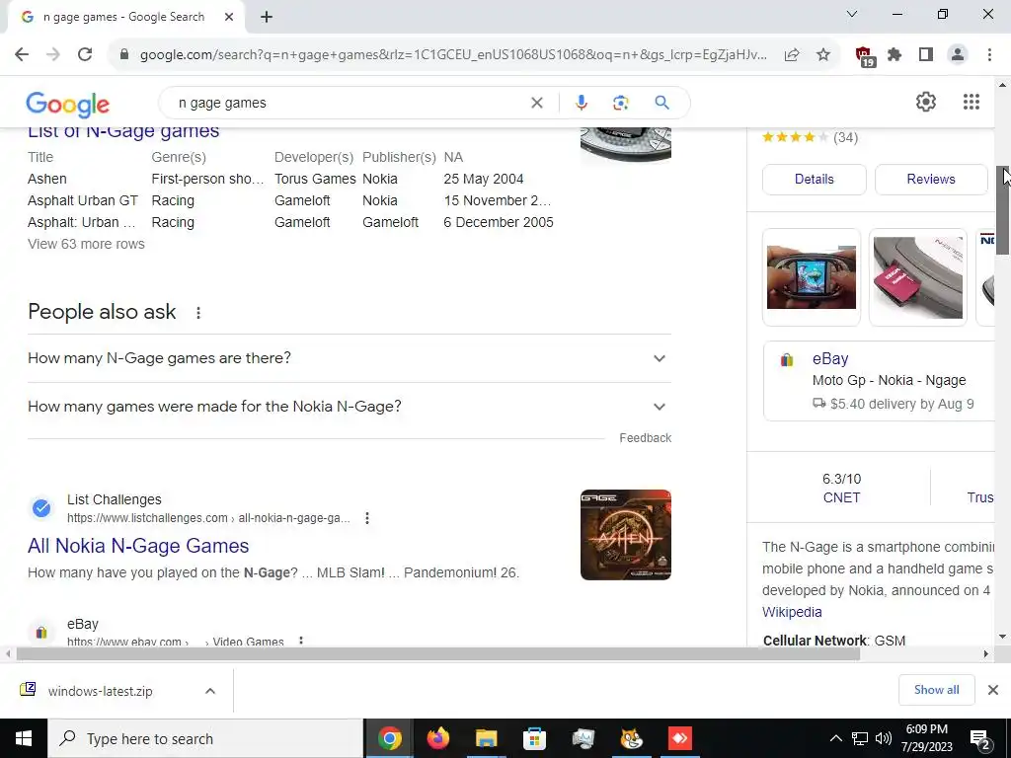Click Show all downloads

tap(936, 690)
